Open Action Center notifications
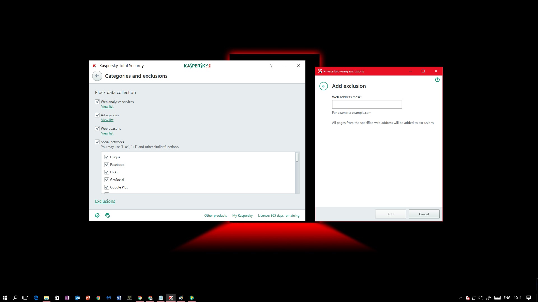538x302 pixels. pyautogui.click(x=529, y=298)
